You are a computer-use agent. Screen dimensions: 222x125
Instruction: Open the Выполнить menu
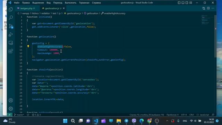[70, 3]
